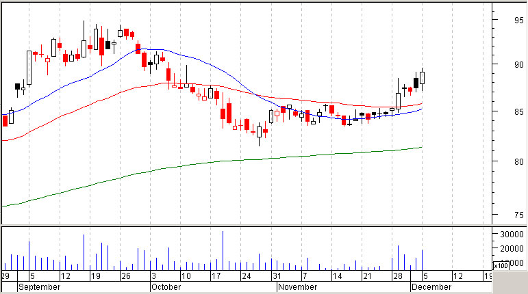Select the December month label
528x294 pixels.
pos(431,287)
